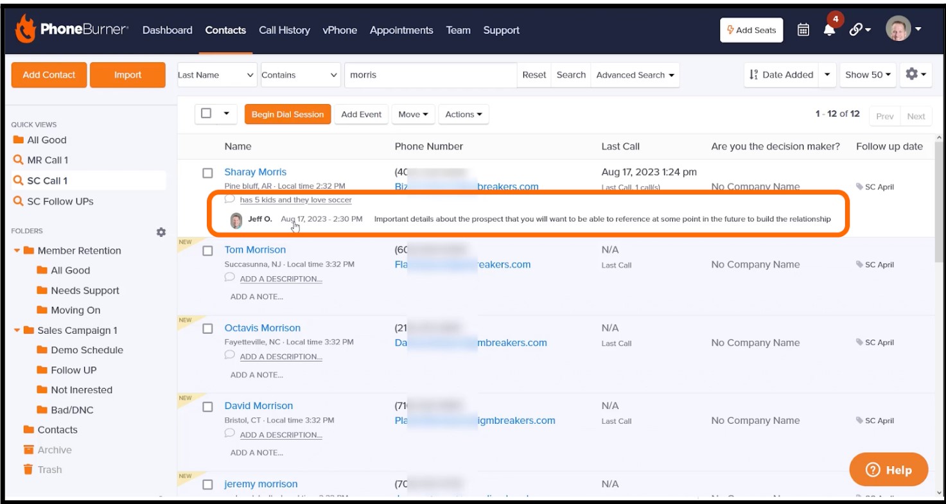Open Call History tab
946x504 pixels.
tap(285, 30)
